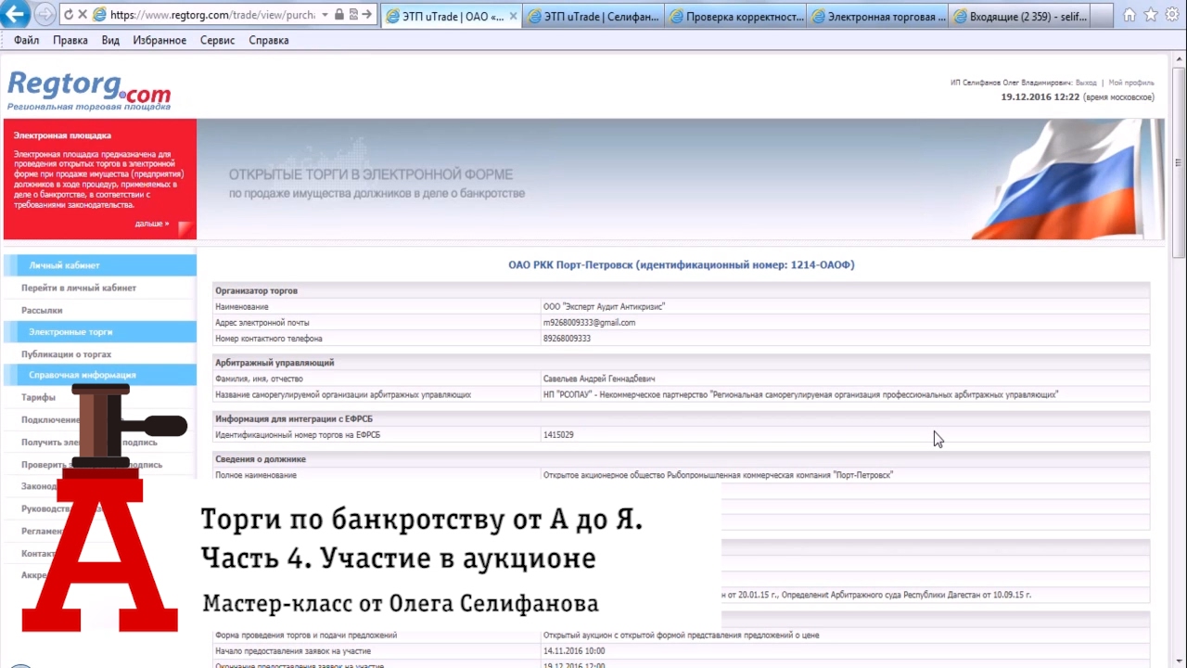The height and width of the screenshot is (668, 1187).
Task: Open browser Tools gear icon
Action: 1172,15
